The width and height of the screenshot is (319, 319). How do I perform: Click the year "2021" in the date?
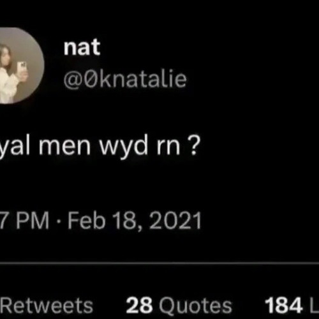pyautogui.click(x=175, y=221)
